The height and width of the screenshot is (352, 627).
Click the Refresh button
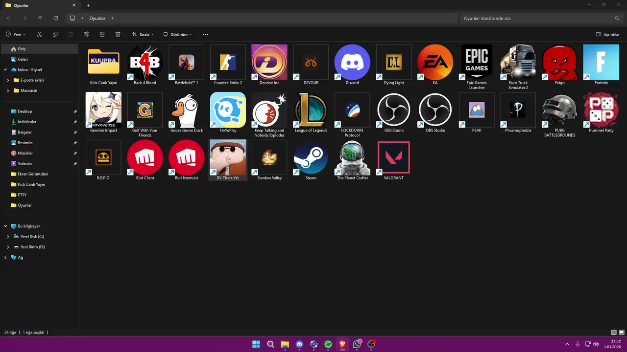click(56, 18)
